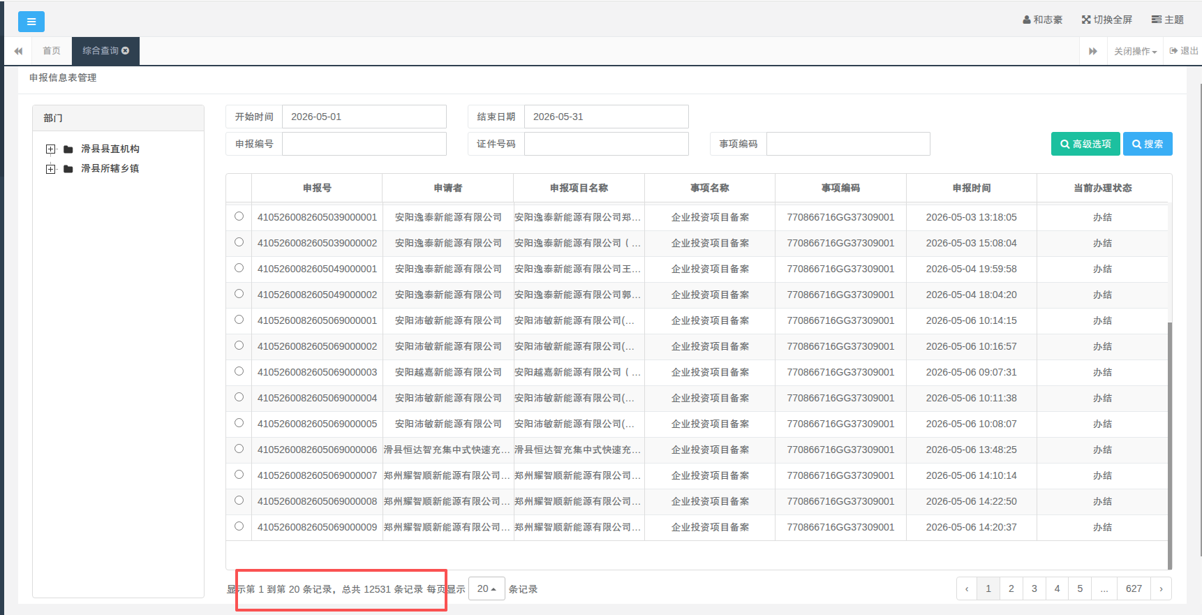This screenshot has height=615, width=1202.
Task: Expand the 滑县县直机构 tree node
Action: coord(50,149)
